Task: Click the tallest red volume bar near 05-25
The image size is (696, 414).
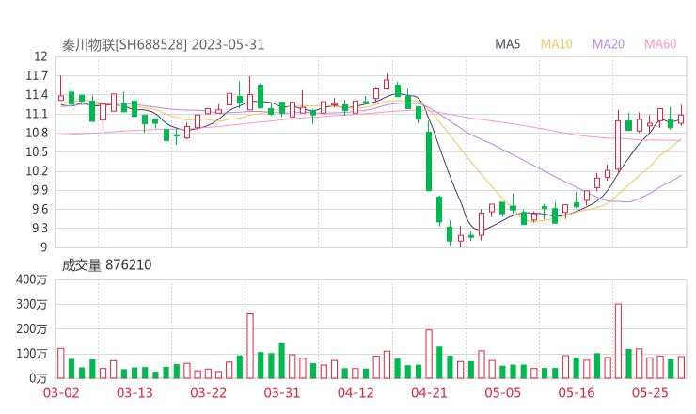Action: (x=618, y=342)
